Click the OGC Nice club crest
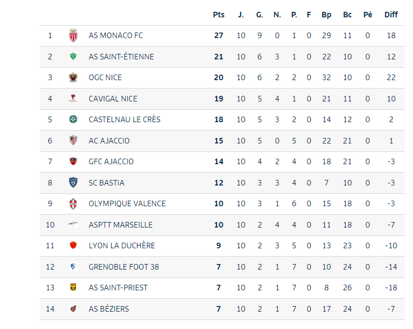This screenshot has width=413, height=329. 73,77
